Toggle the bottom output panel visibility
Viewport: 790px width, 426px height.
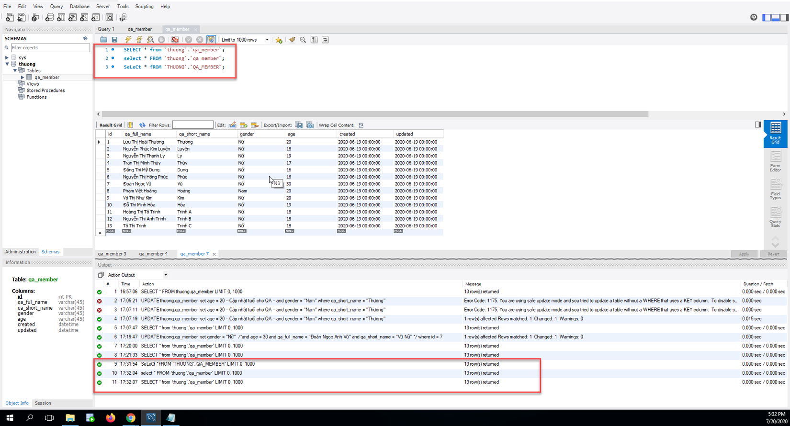pyautogui.click(x=776, y=17)
